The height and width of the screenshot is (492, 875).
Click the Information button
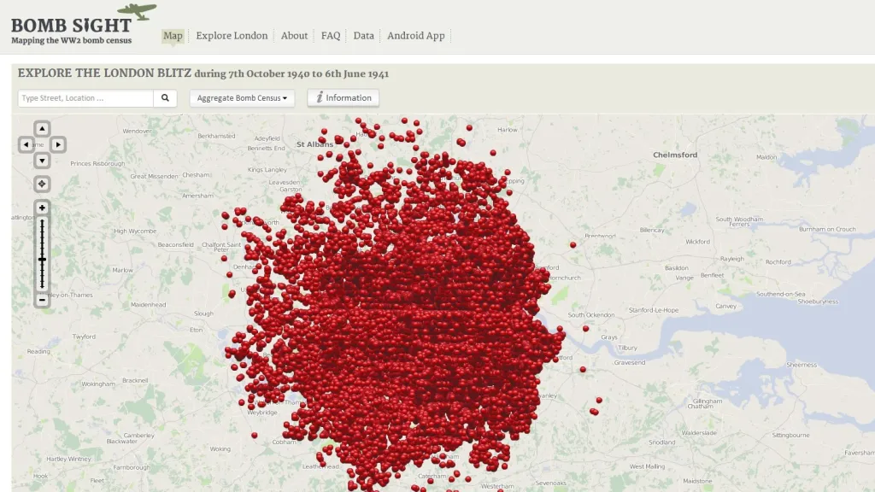coord(344,98)
